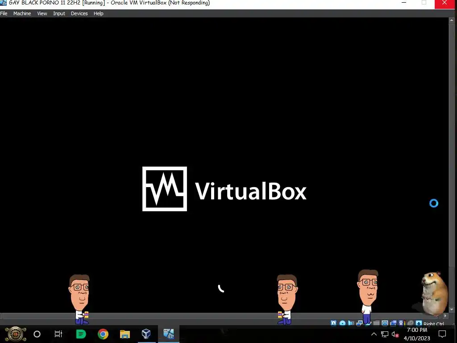Minimize the VirtualBox VM window
Viewport: 457px width, 343px height.
(x=404, y=3)
